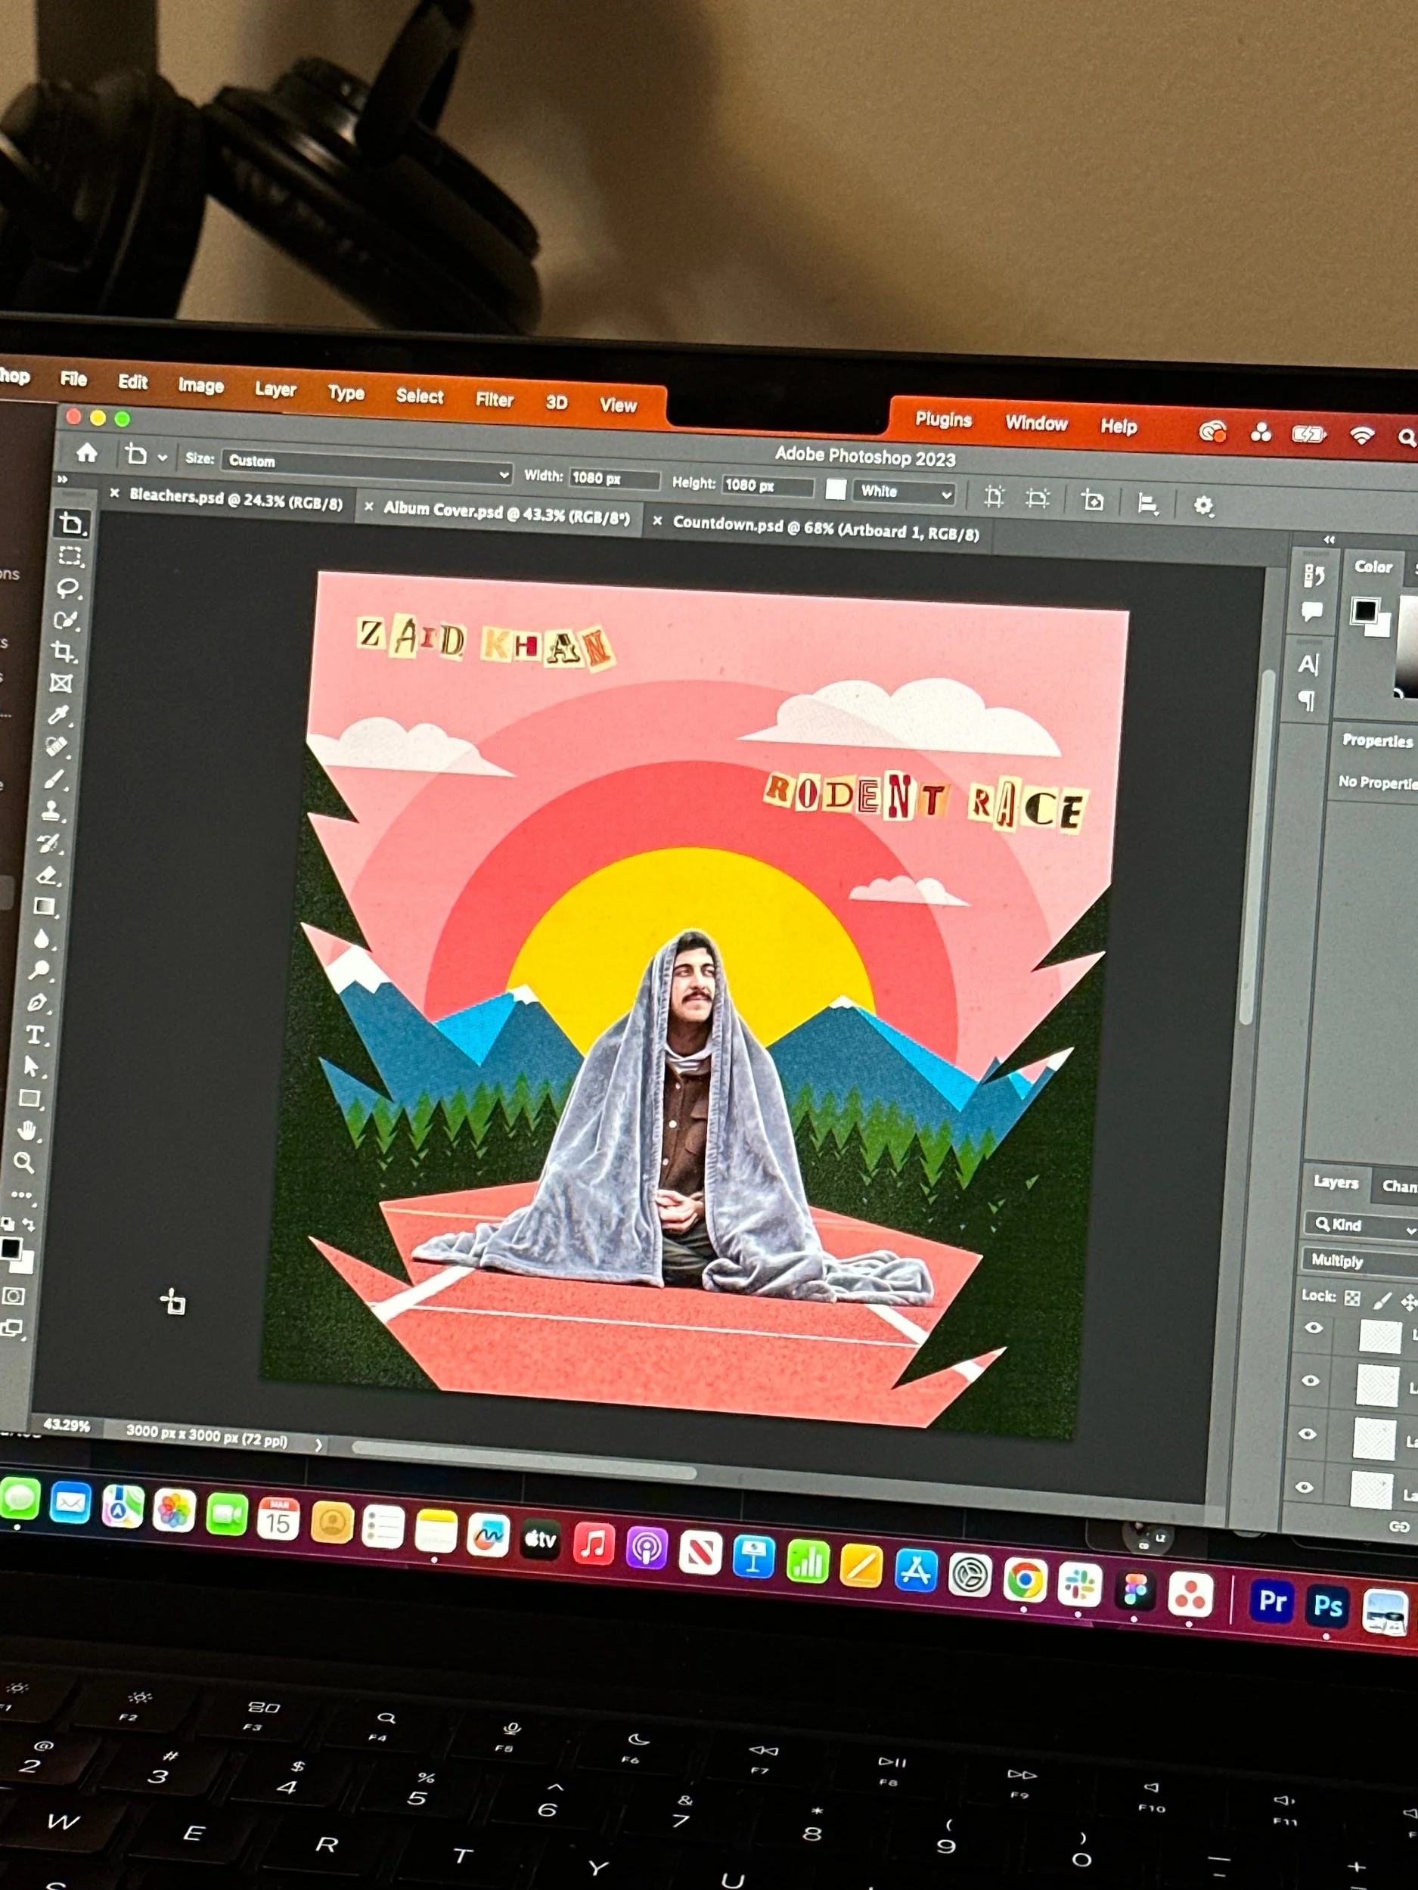Select the Hand tool
This screenshot has width=1418, height=1890.
28,1131
